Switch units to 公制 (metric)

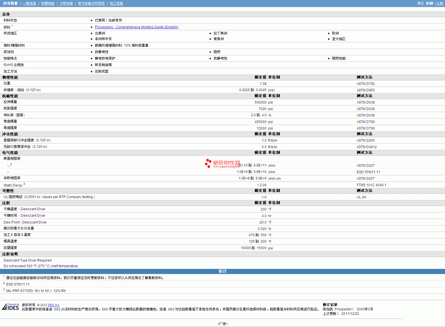coord(440,3)
